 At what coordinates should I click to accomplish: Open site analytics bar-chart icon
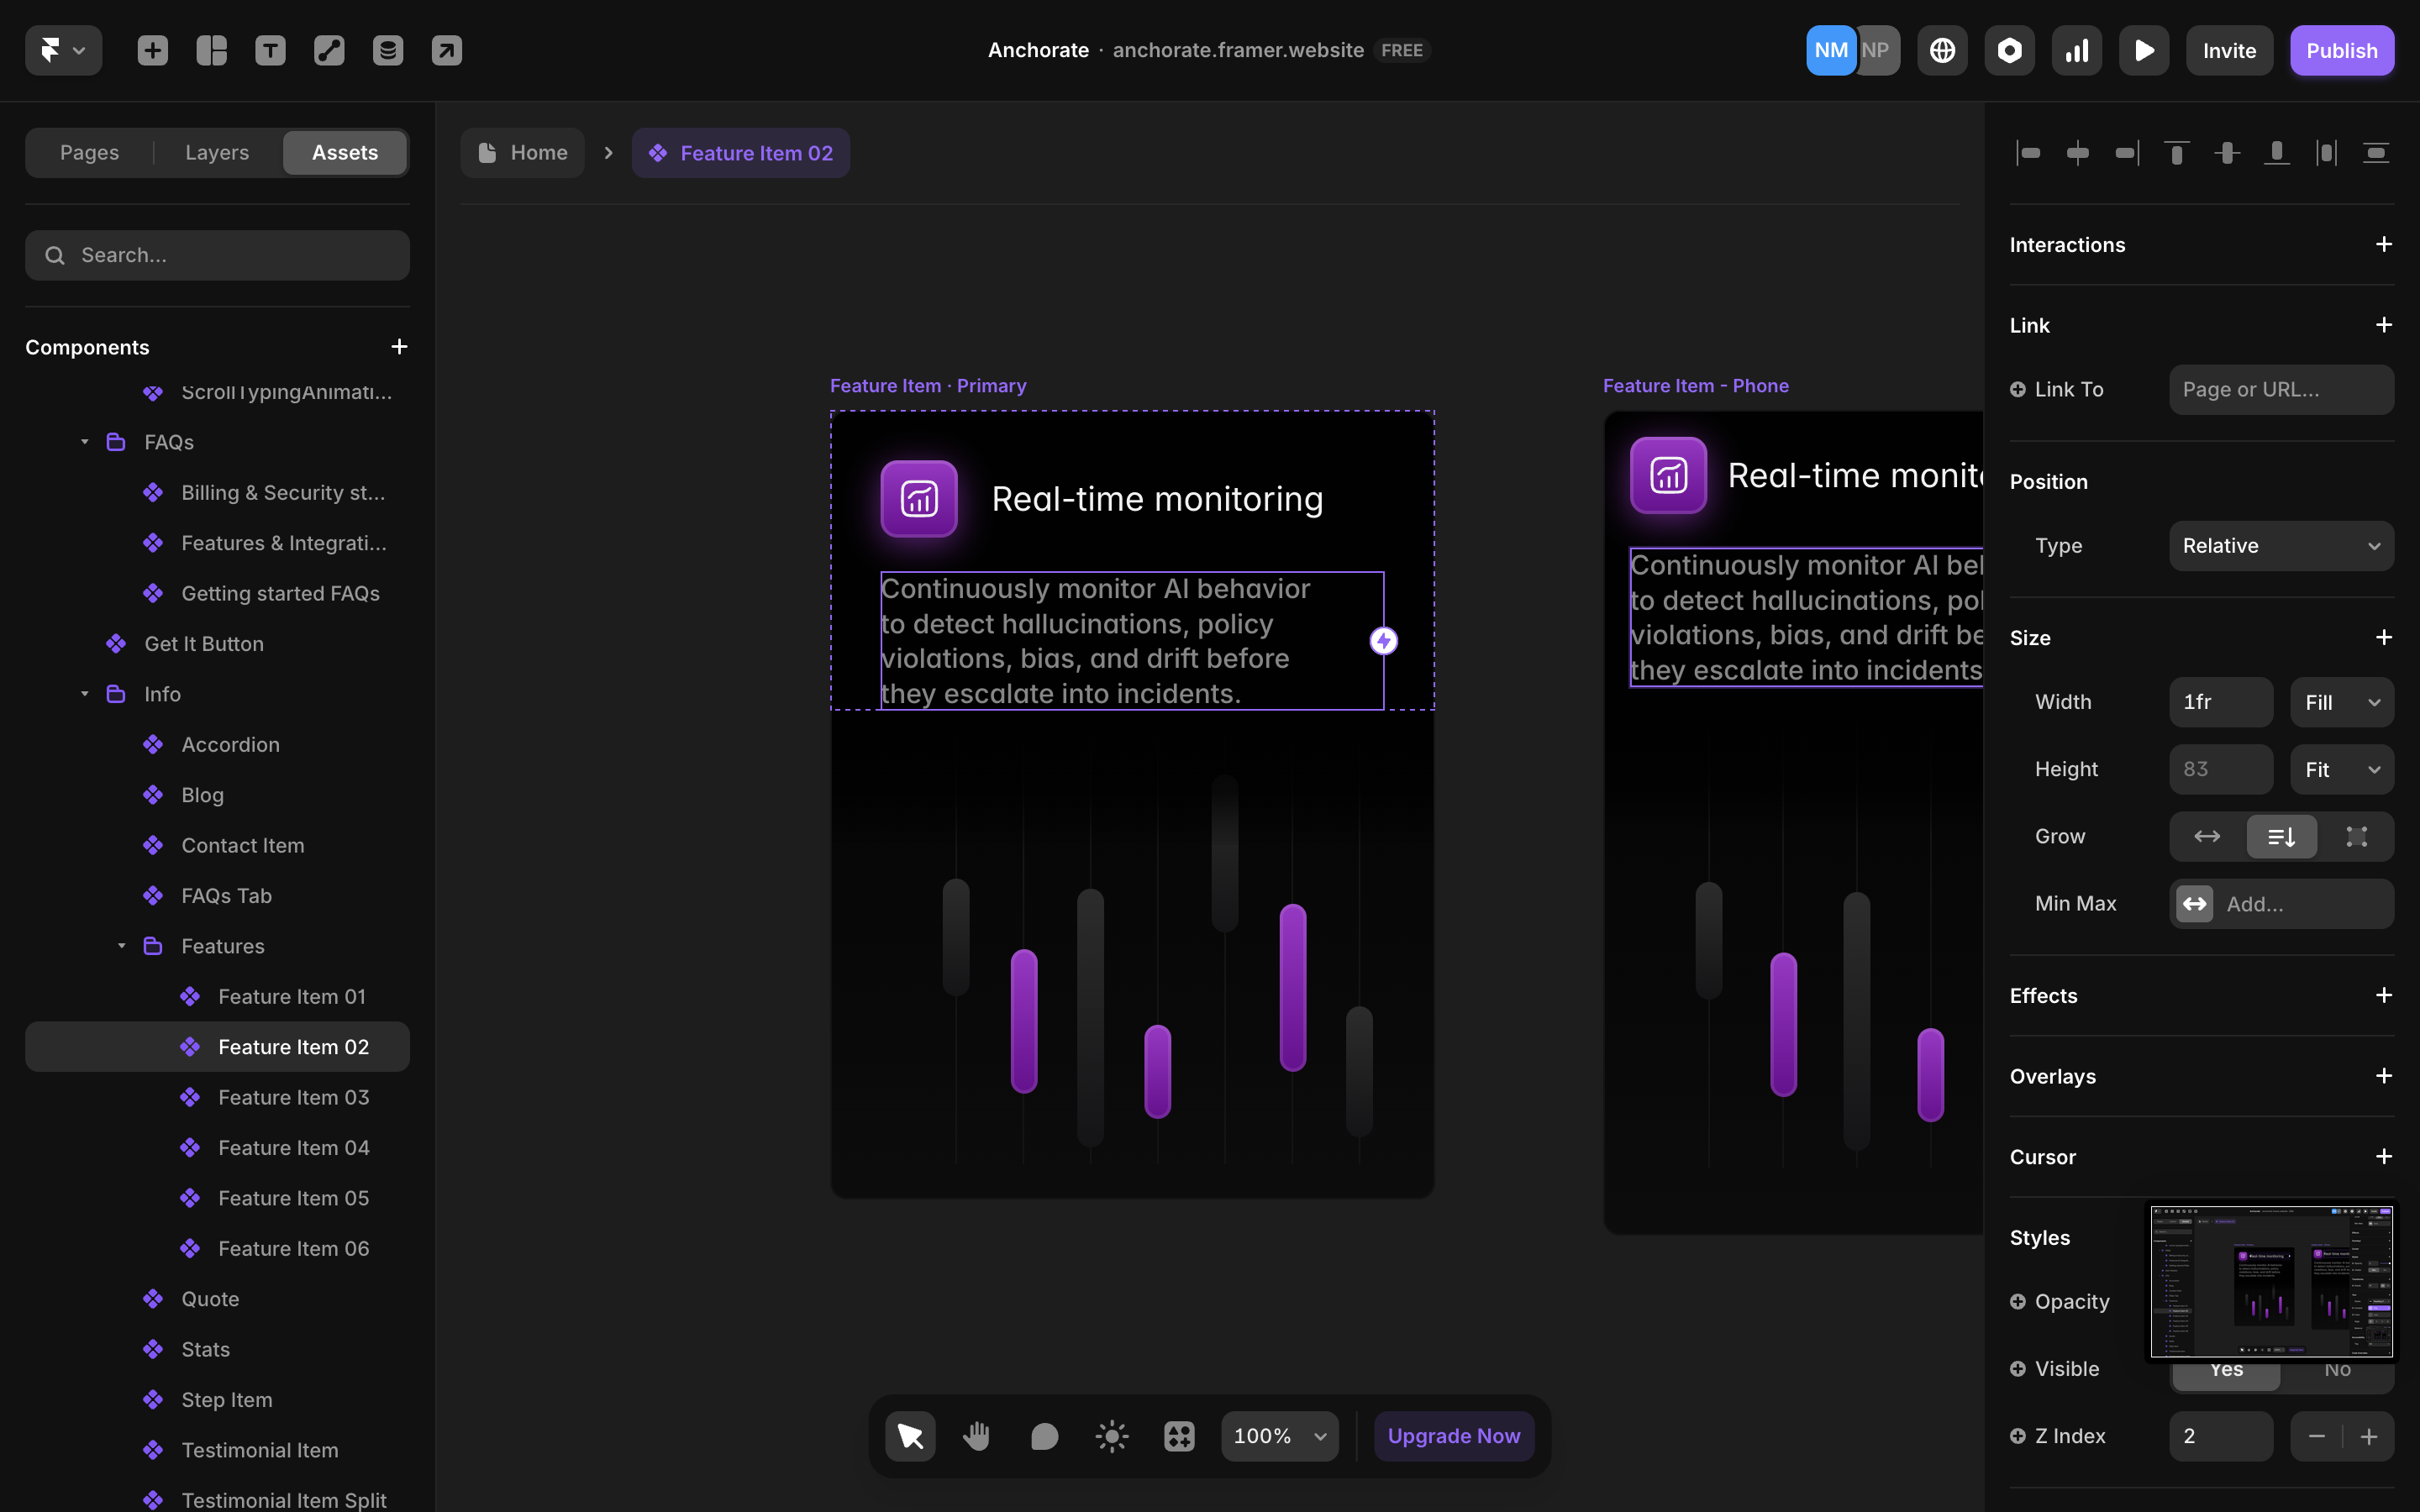tap(2076, 50)
